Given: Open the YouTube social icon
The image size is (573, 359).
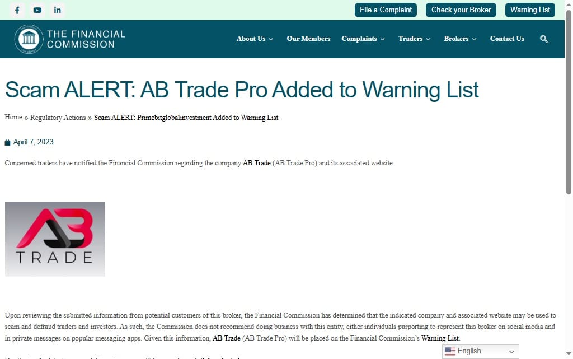Looking at the screenshot, I should [x=37, y=10].
